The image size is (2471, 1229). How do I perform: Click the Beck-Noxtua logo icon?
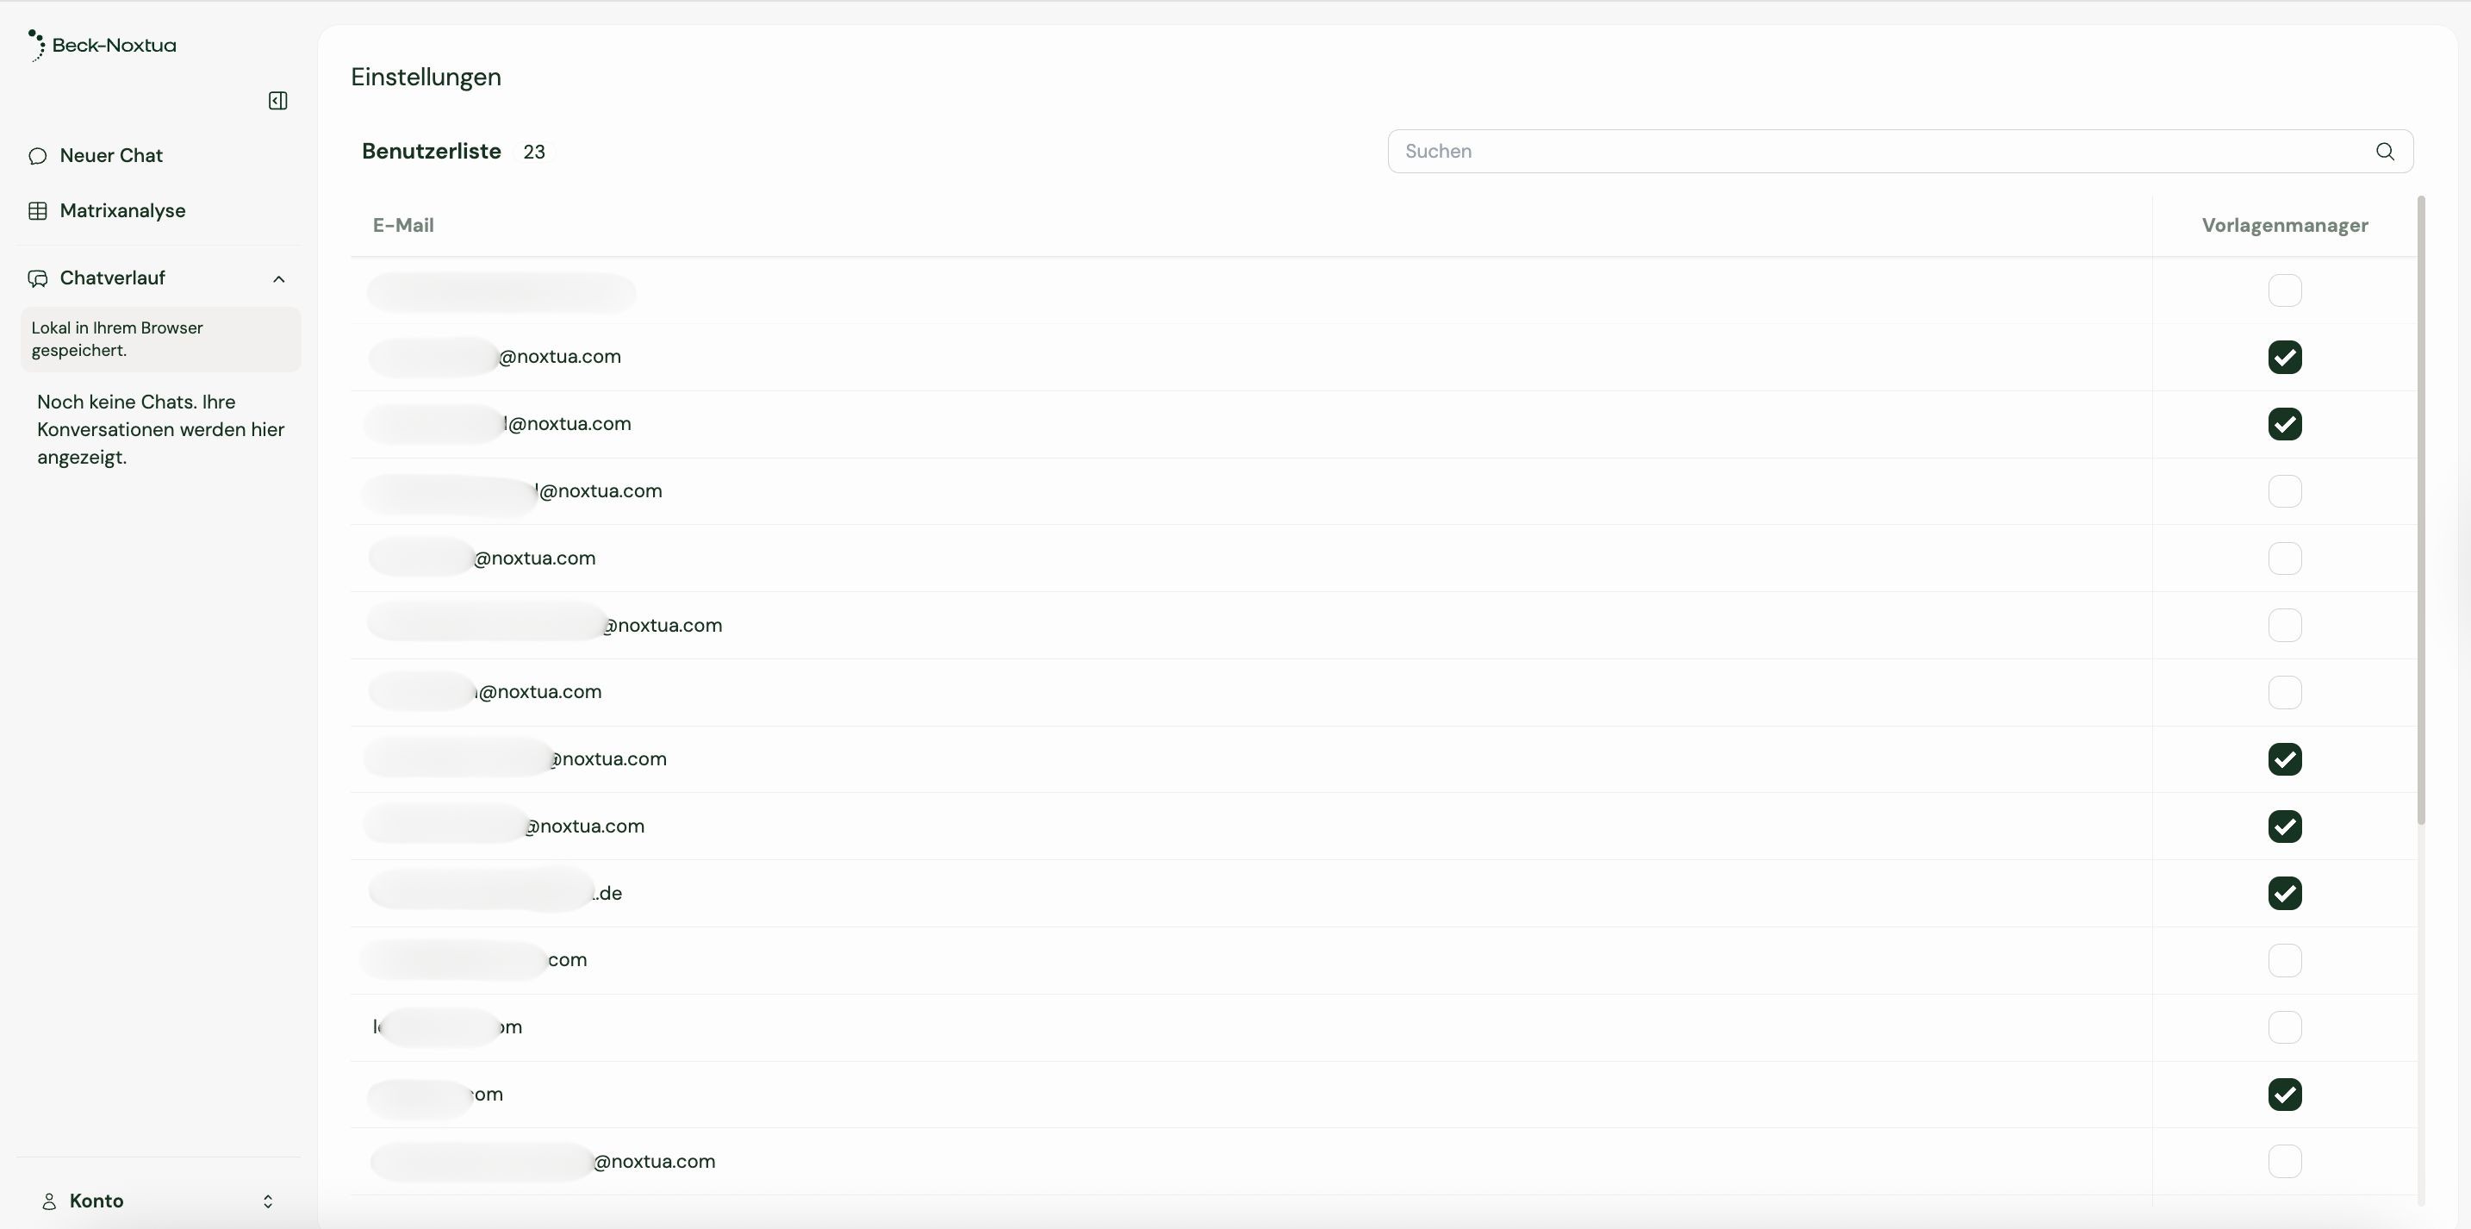[x=36, y=45]
